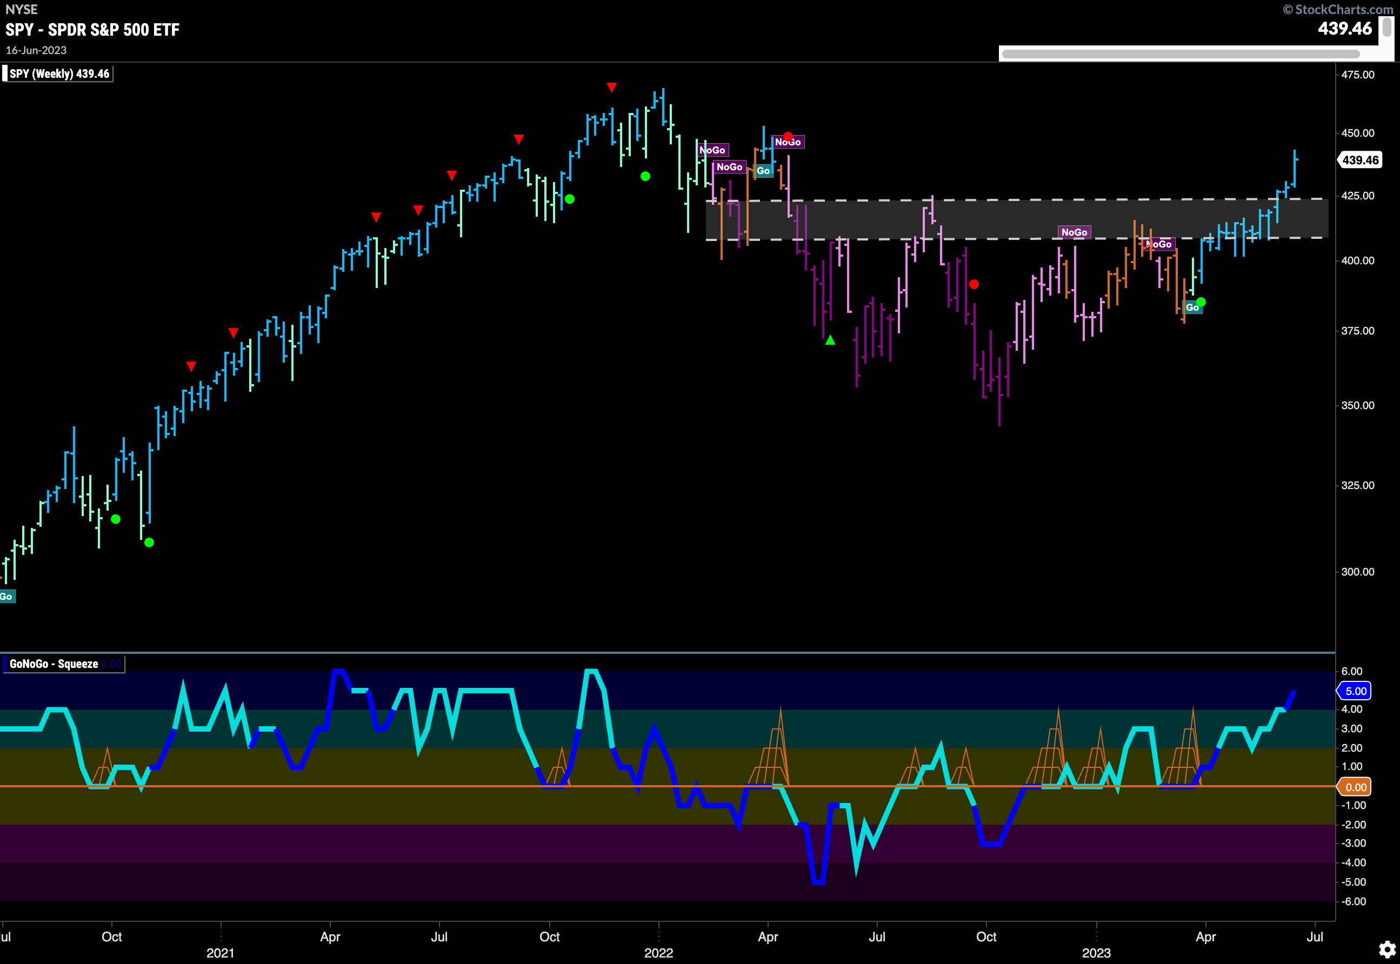Click the NoGo label near February 2022
Viewport: 1400px width, 964px height.
(x=729, y=167)
